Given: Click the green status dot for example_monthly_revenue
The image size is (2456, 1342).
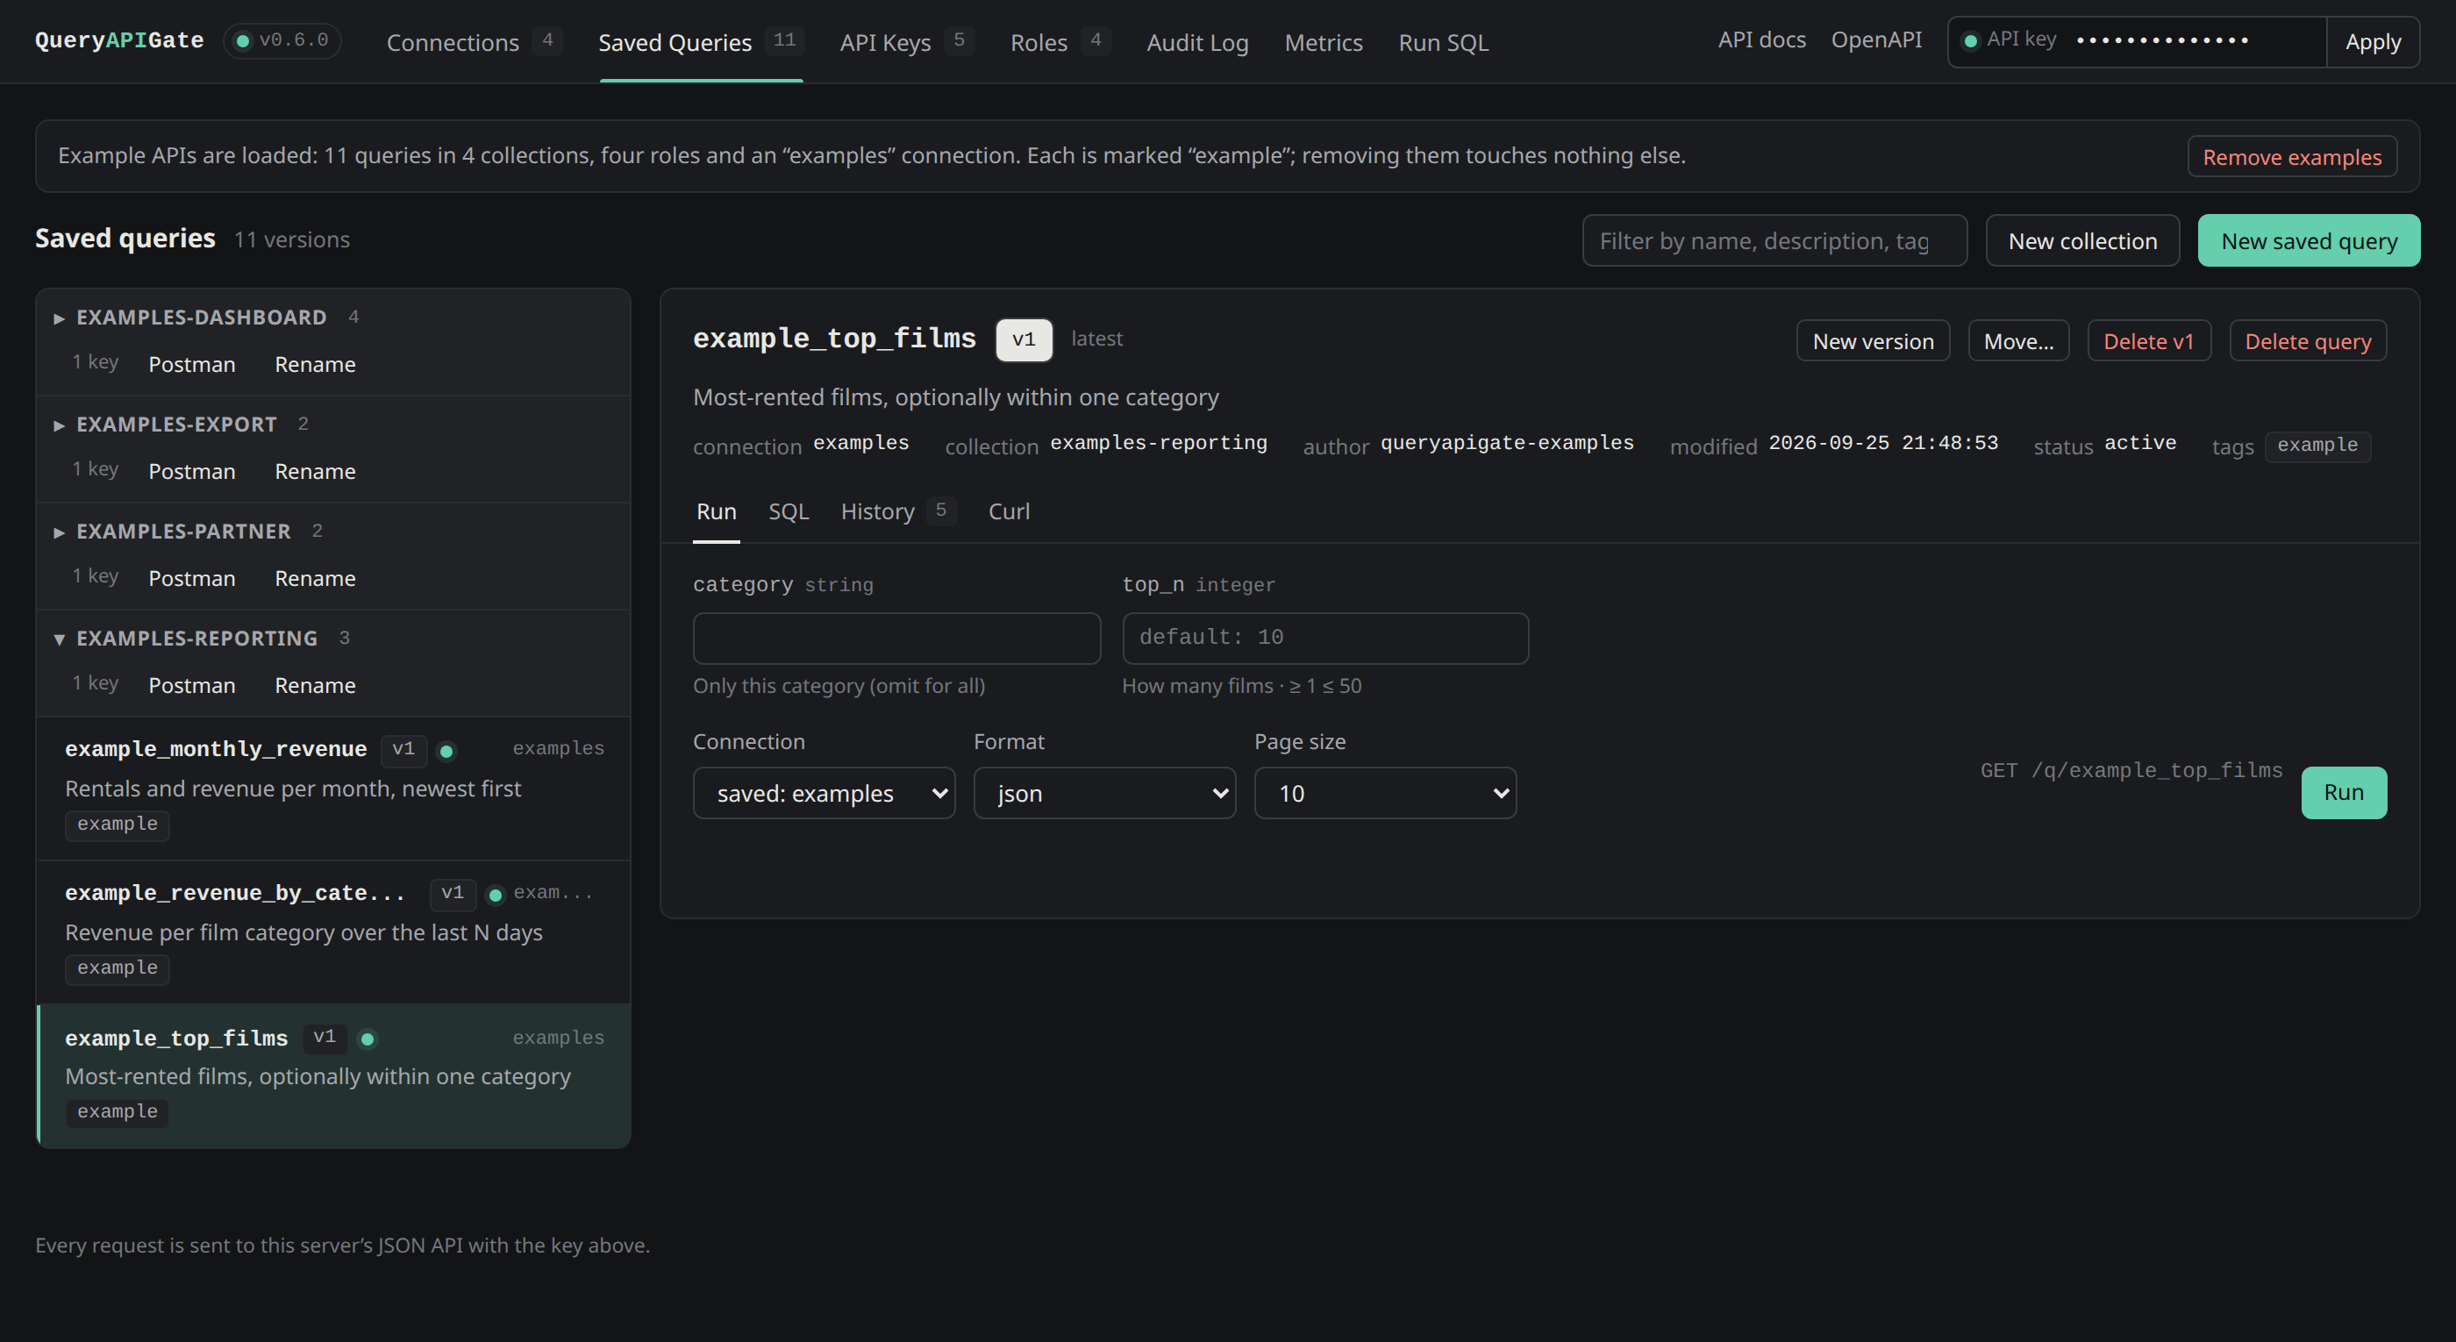Looking at the screenshot, I should 446,751.
